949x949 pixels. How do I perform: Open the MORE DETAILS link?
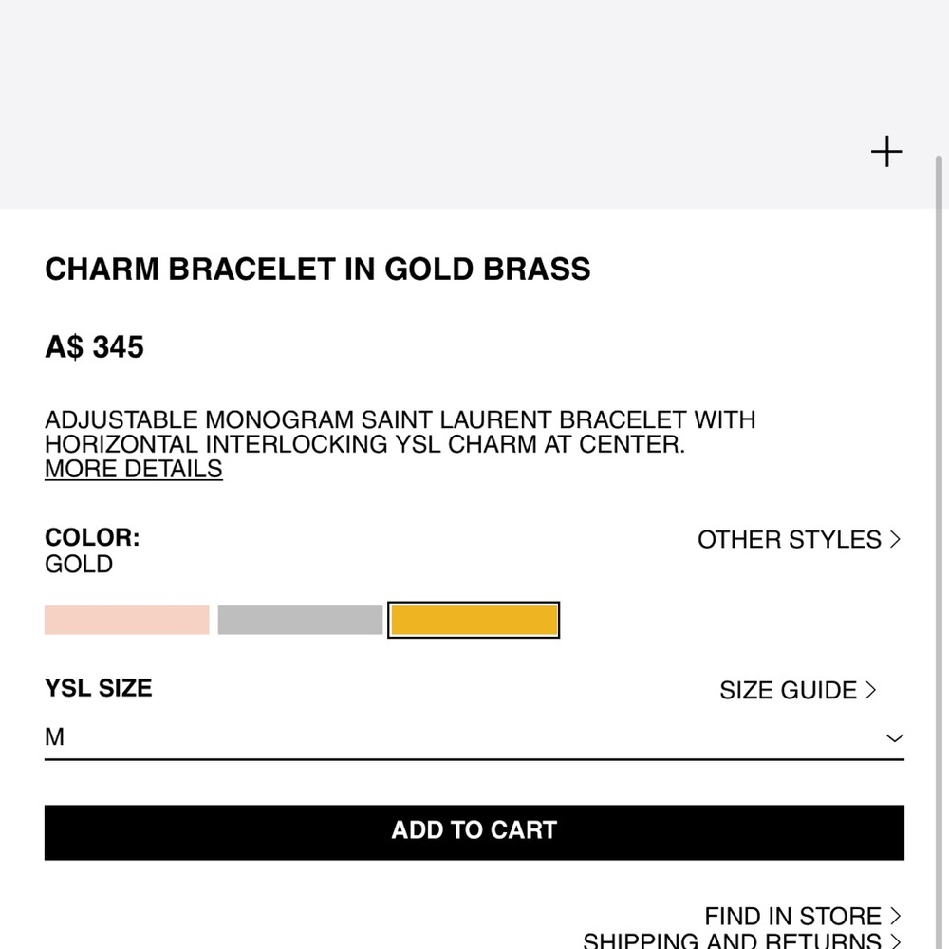133,468
